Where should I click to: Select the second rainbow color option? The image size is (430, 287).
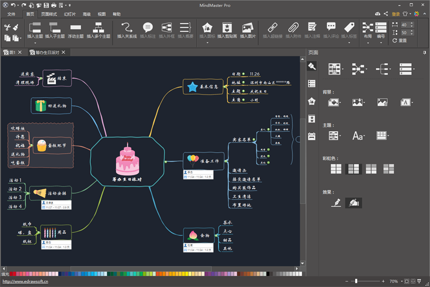354,169
